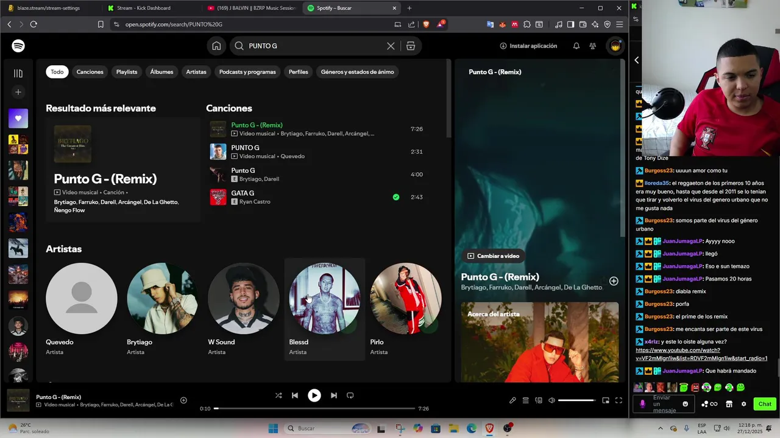
Task: Toggle shuffle playback
Action: [278, 395]
